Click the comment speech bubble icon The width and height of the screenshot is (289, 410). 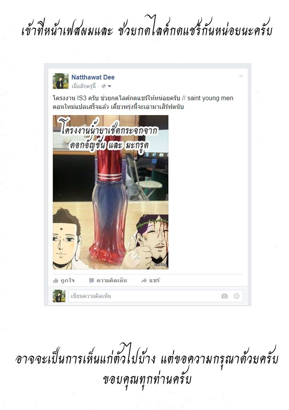tap(91, 280)
